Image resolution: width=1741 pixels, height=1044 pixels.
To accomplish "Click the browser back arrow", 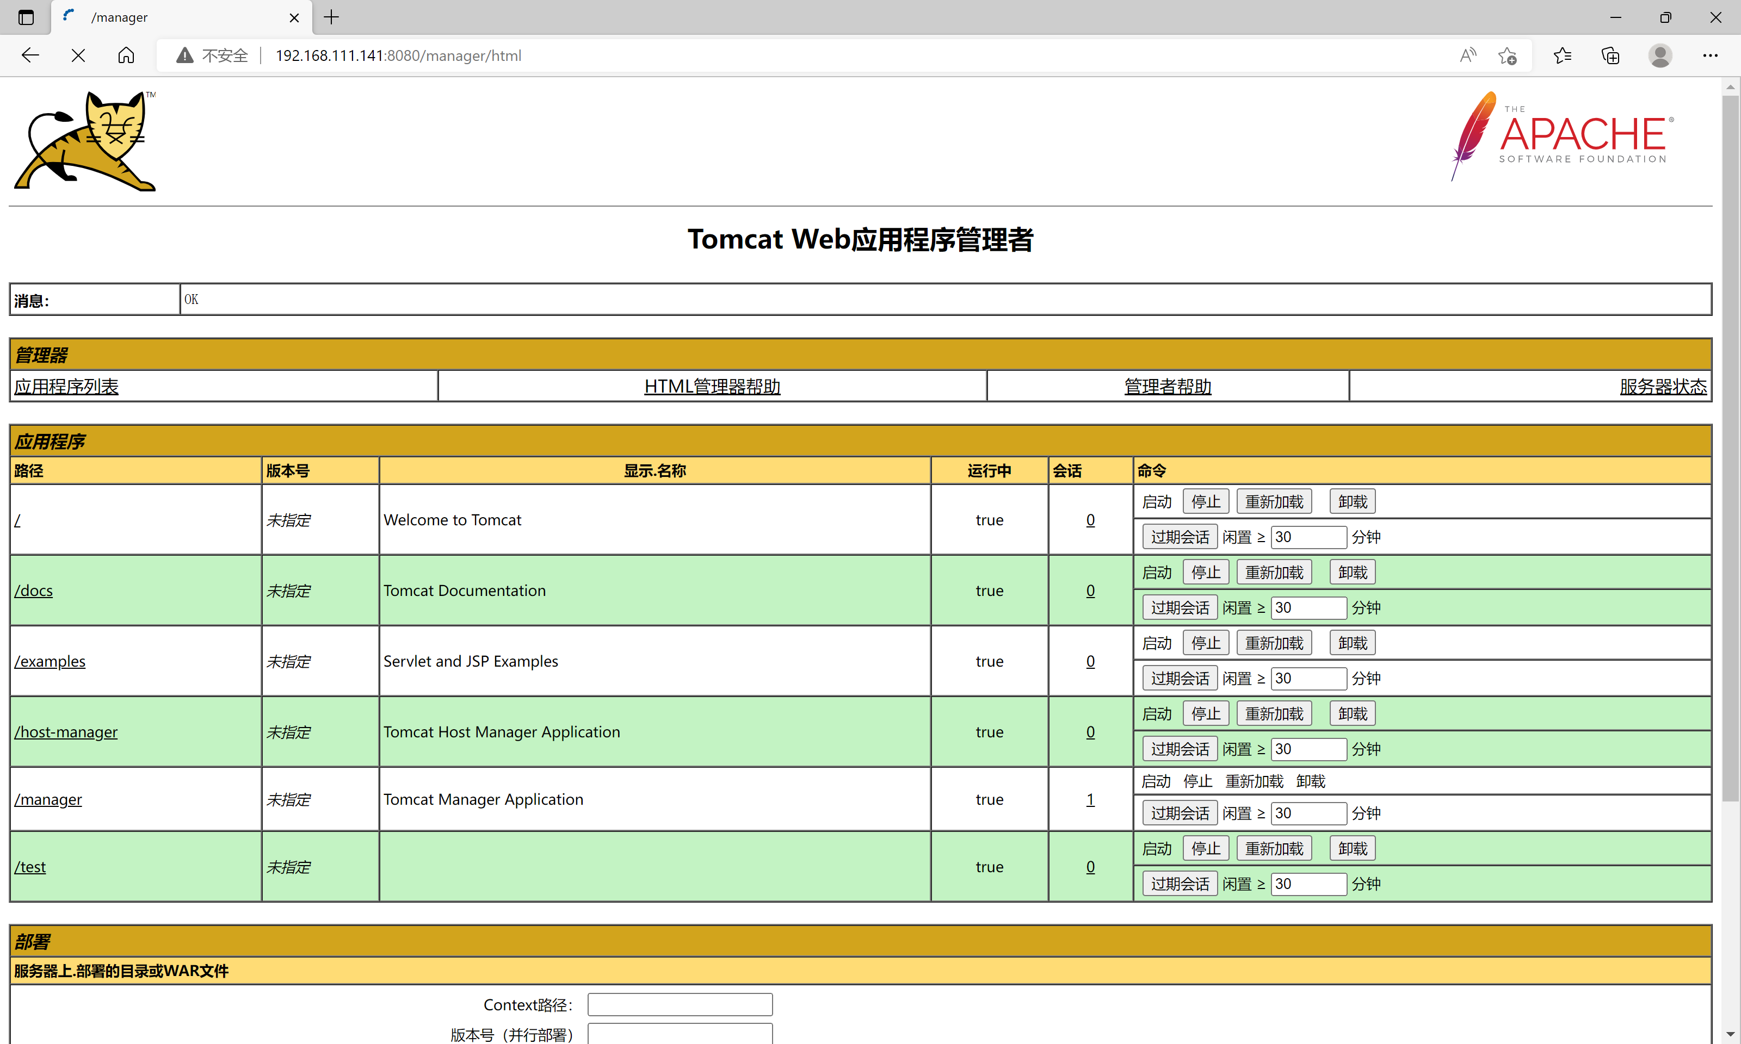I will [30, 55].
